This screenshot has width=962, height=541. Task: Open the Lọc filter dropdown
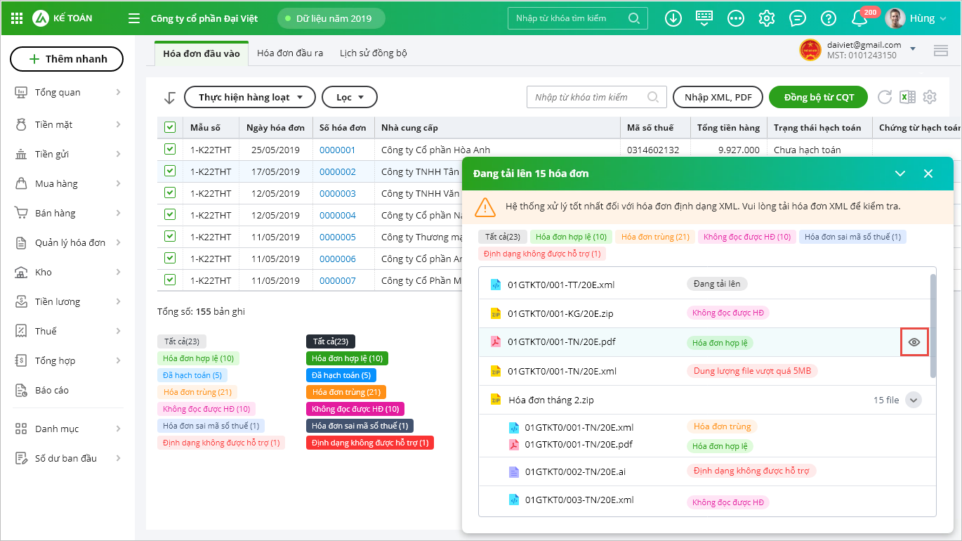(349, 98)
